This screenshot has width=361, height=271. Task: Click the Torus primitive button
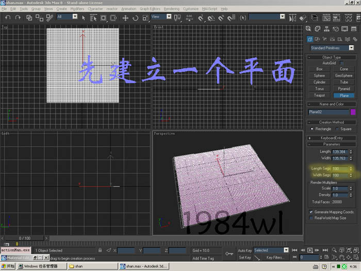pyautogui.click(x=319, y=89)
